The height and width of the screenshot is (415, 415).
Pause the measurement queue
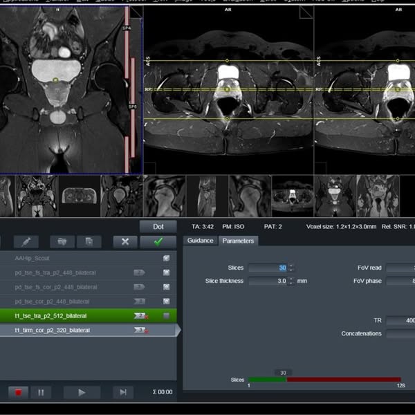click(41, 392)
